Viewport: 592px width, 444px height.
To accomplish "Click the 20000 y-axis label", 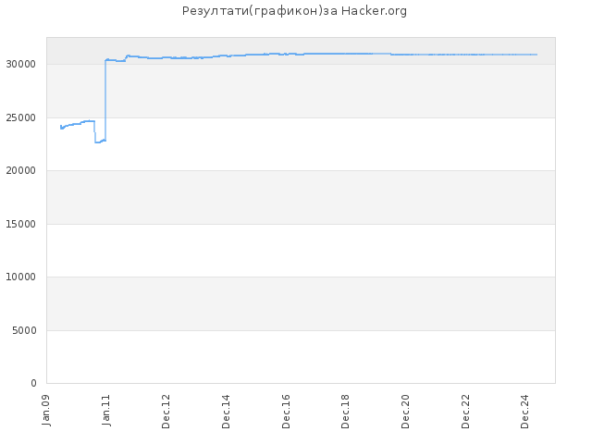I will pyautogui.click(x=20, y=170).
